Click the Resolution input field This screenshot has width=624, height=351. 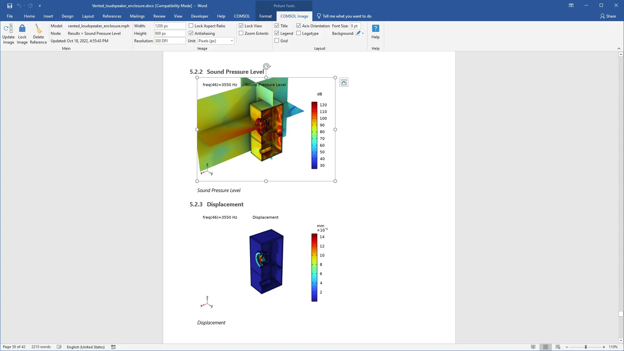coord(169,41)
